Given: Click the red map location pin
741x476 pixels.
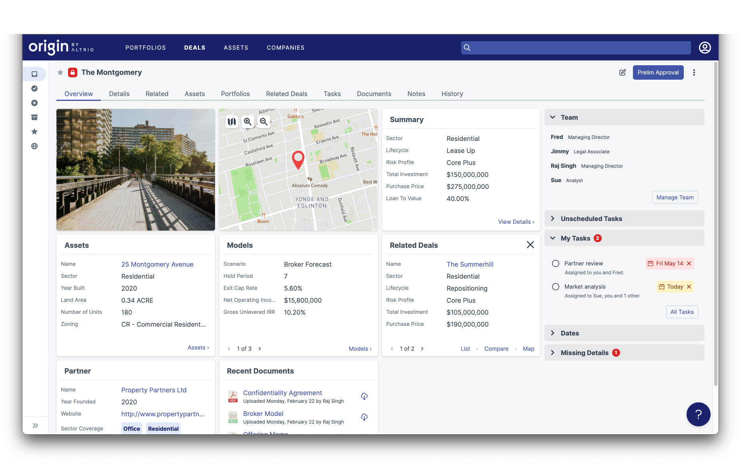Looking at the screenshot, I should click(298, 160).
